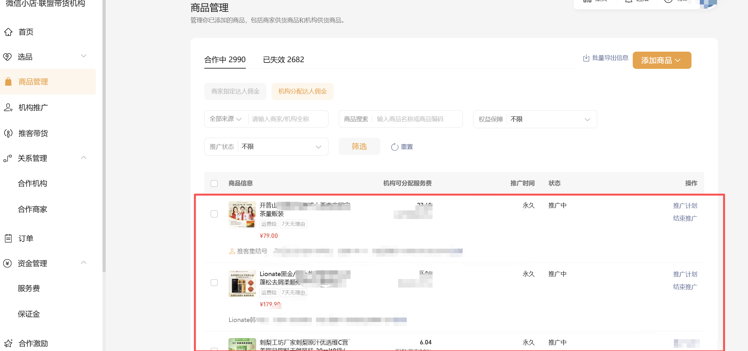748x351 pixels.
Task: Click the yen coin icon for 资金管理
Action: [x=7, y=263]
